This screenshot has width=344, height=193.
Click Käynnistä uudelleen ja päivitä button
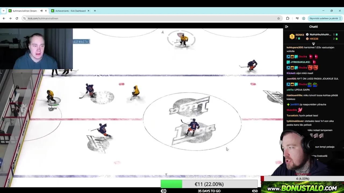(323, 18)
